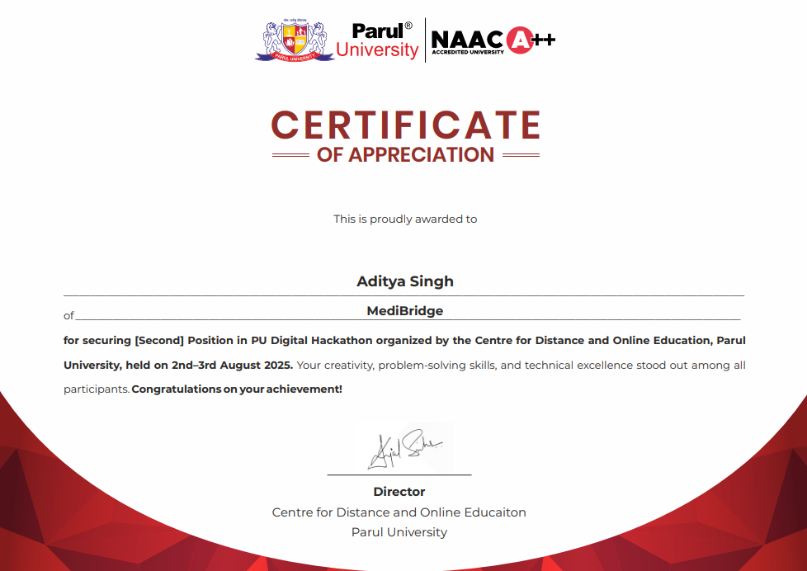Screen dimensions: 807x571
Task: Click the Congratulations on your achievement text
Action: pyautogui.click(x=239, y=387)
